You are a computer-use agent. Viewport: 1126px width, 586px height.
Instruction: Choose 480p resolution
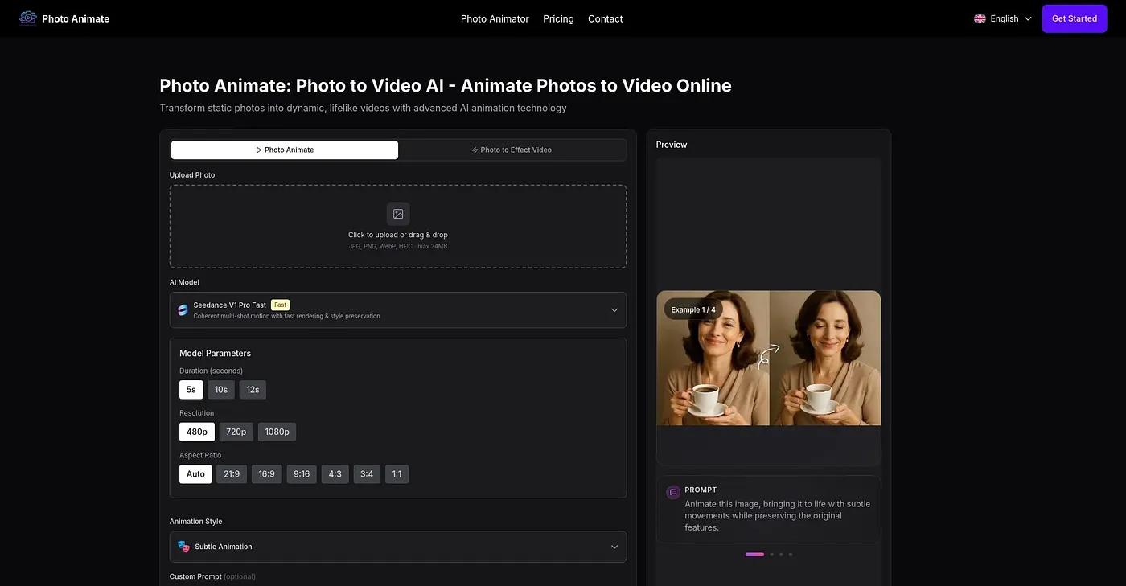(197, 432)
